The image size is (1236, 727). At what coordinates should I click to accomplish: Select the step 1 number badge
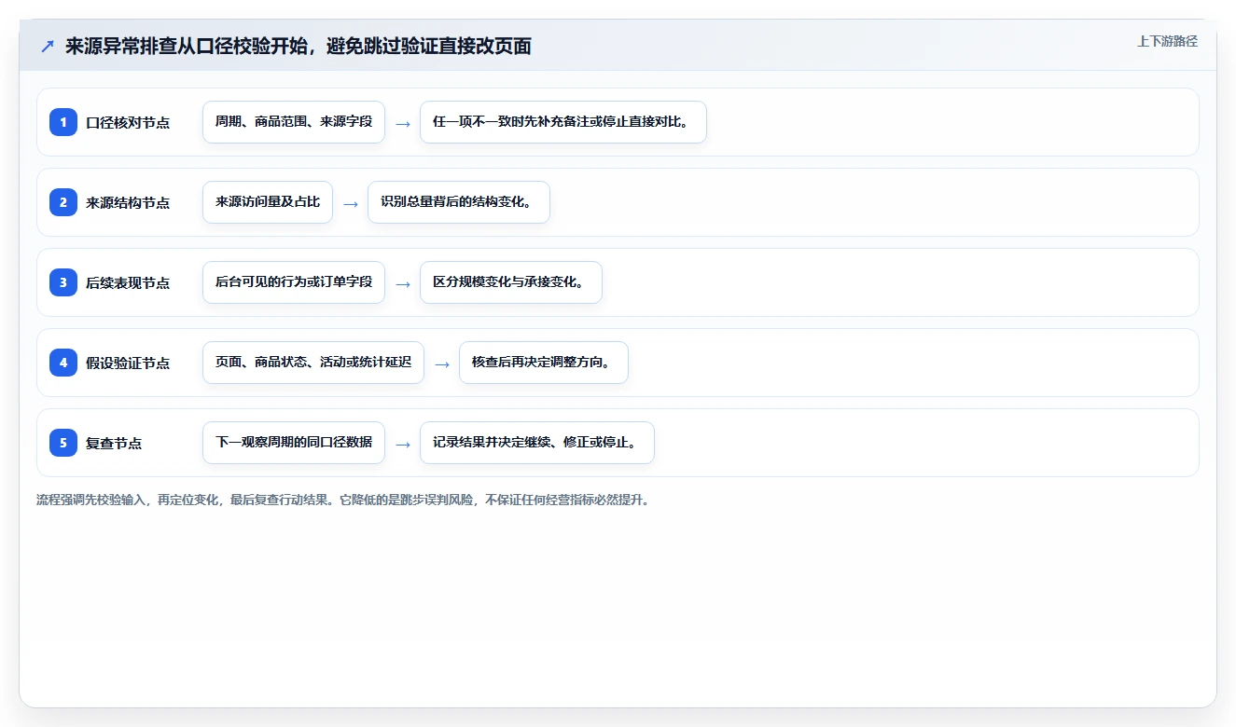click(63, 122)
